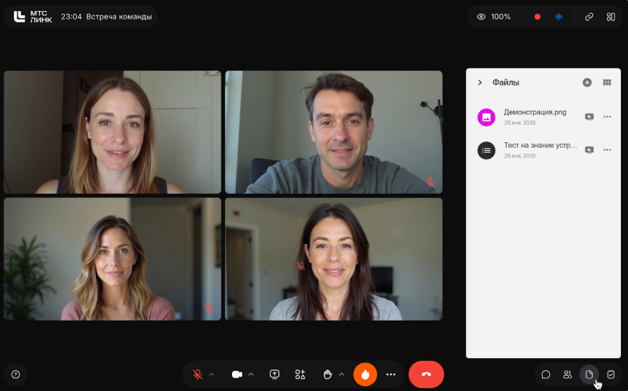Select the files panel tab

(589, 374)
